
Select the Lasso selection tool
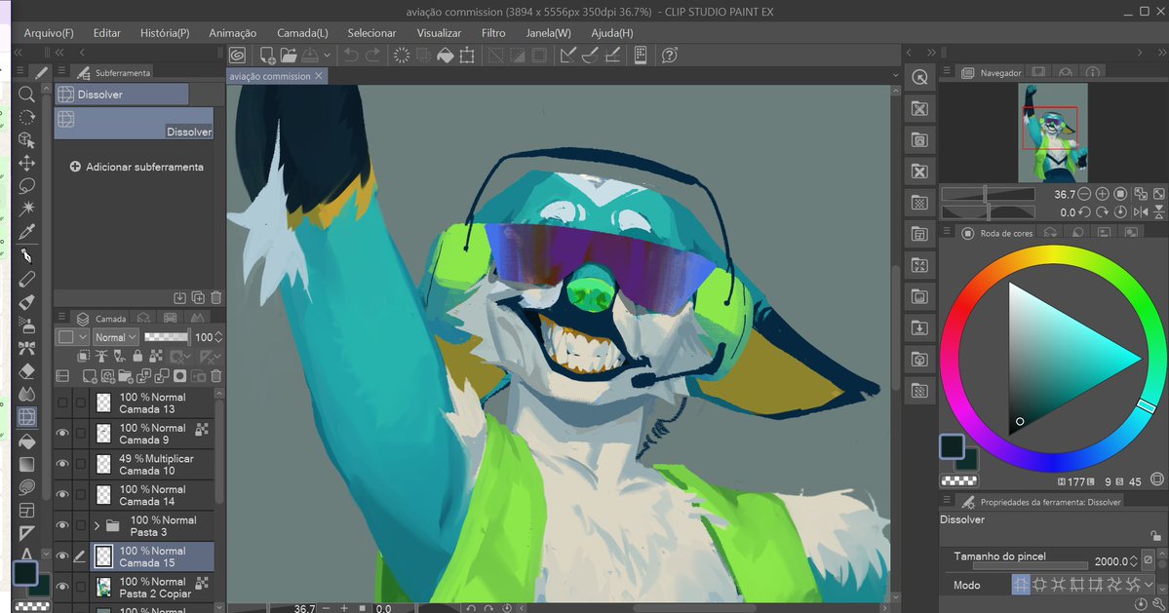pyautogui.click(x=26, y=186)
